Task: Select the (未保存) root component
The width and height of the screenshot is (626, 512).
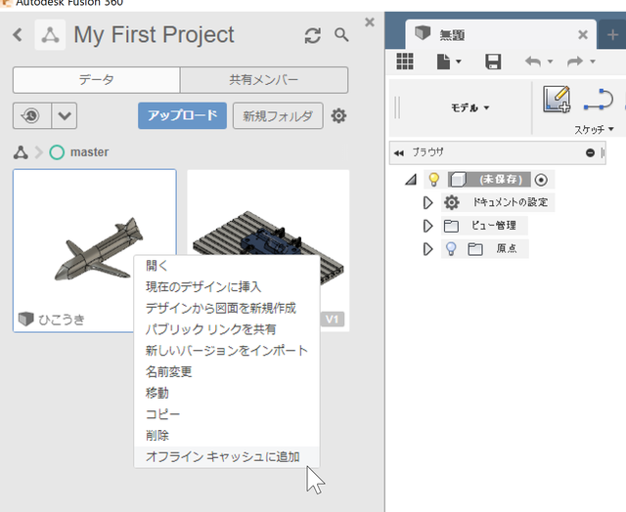Action: click(x=489, y=180)
